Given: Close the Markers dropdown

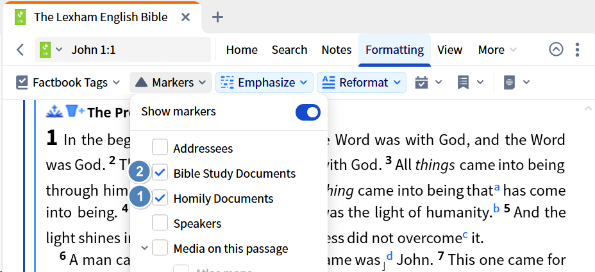Looking at the screenshot, I should [171, 83].
